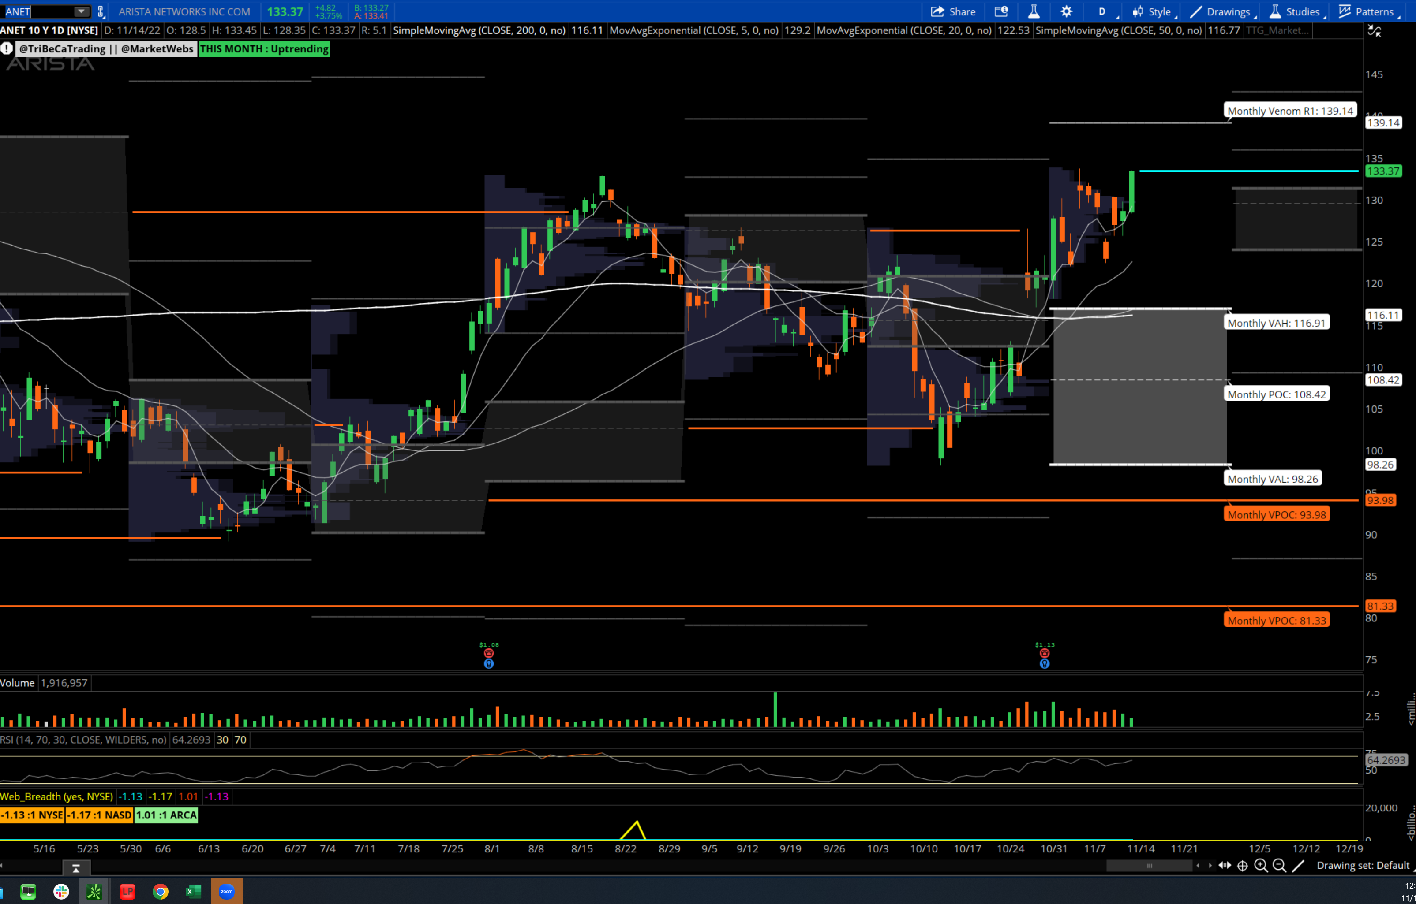
Task: Open Chrome from the taskbar
Action: point(160,891)
